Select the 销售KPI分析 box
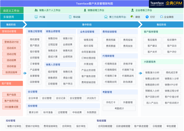The image size is (184, 131). click(x=172, y=85)
